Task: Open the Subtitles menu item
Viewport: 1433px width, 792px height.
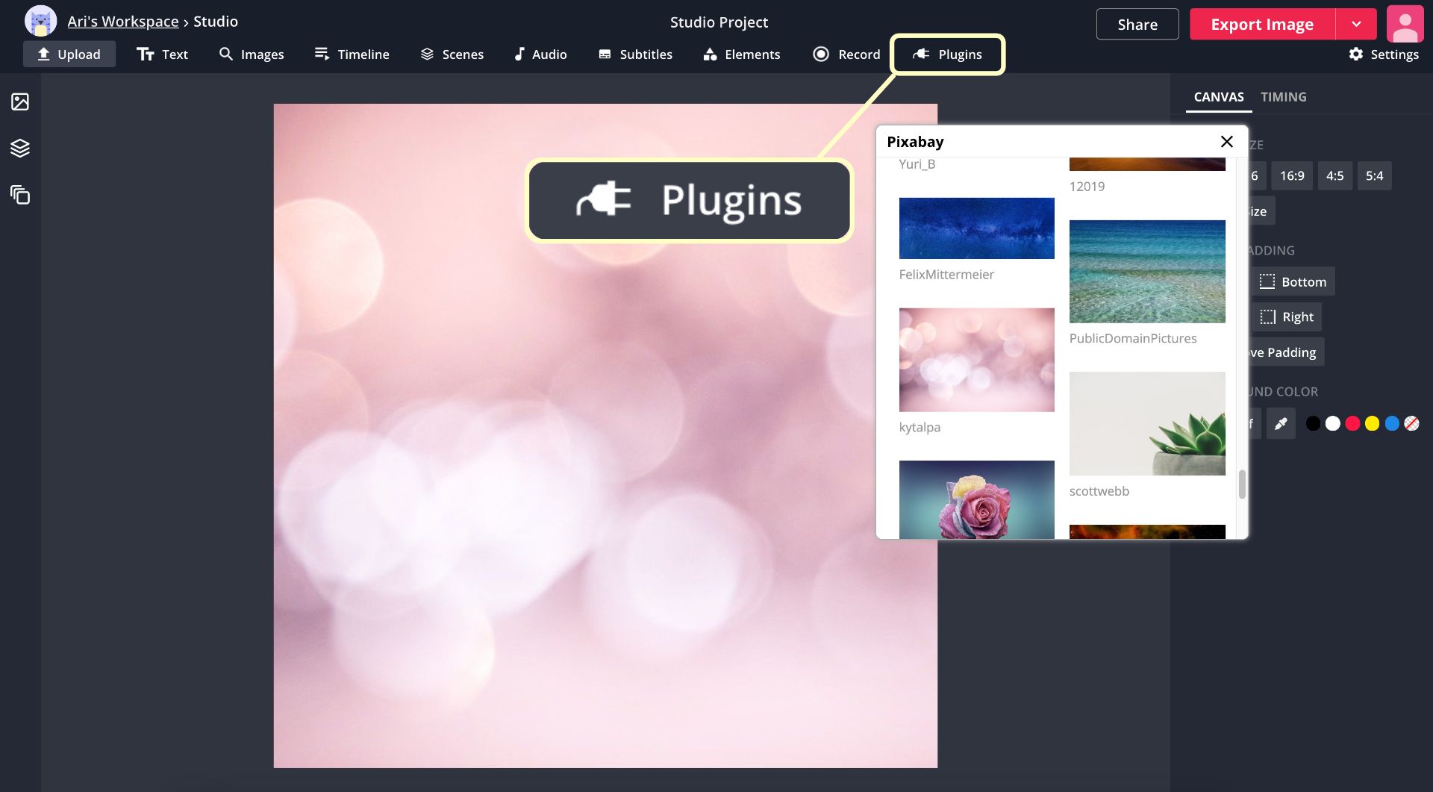Action: [x=635, y=54]
